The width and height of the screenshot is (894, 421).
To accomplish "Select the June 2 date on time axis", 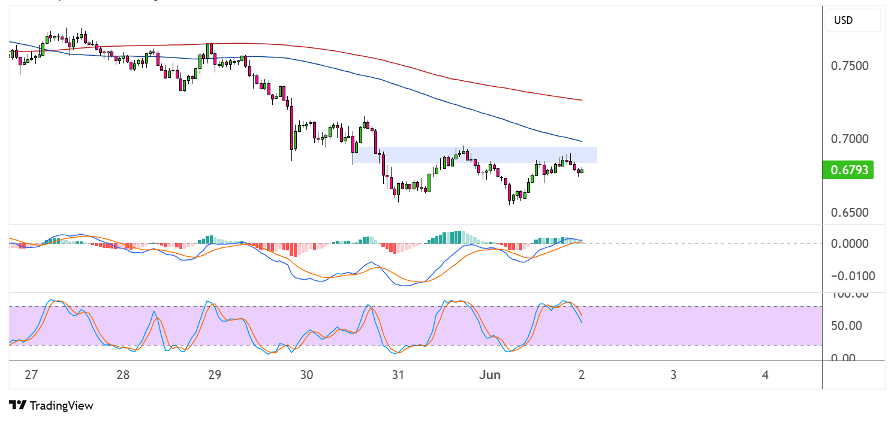I will click(x=582, y=375).
